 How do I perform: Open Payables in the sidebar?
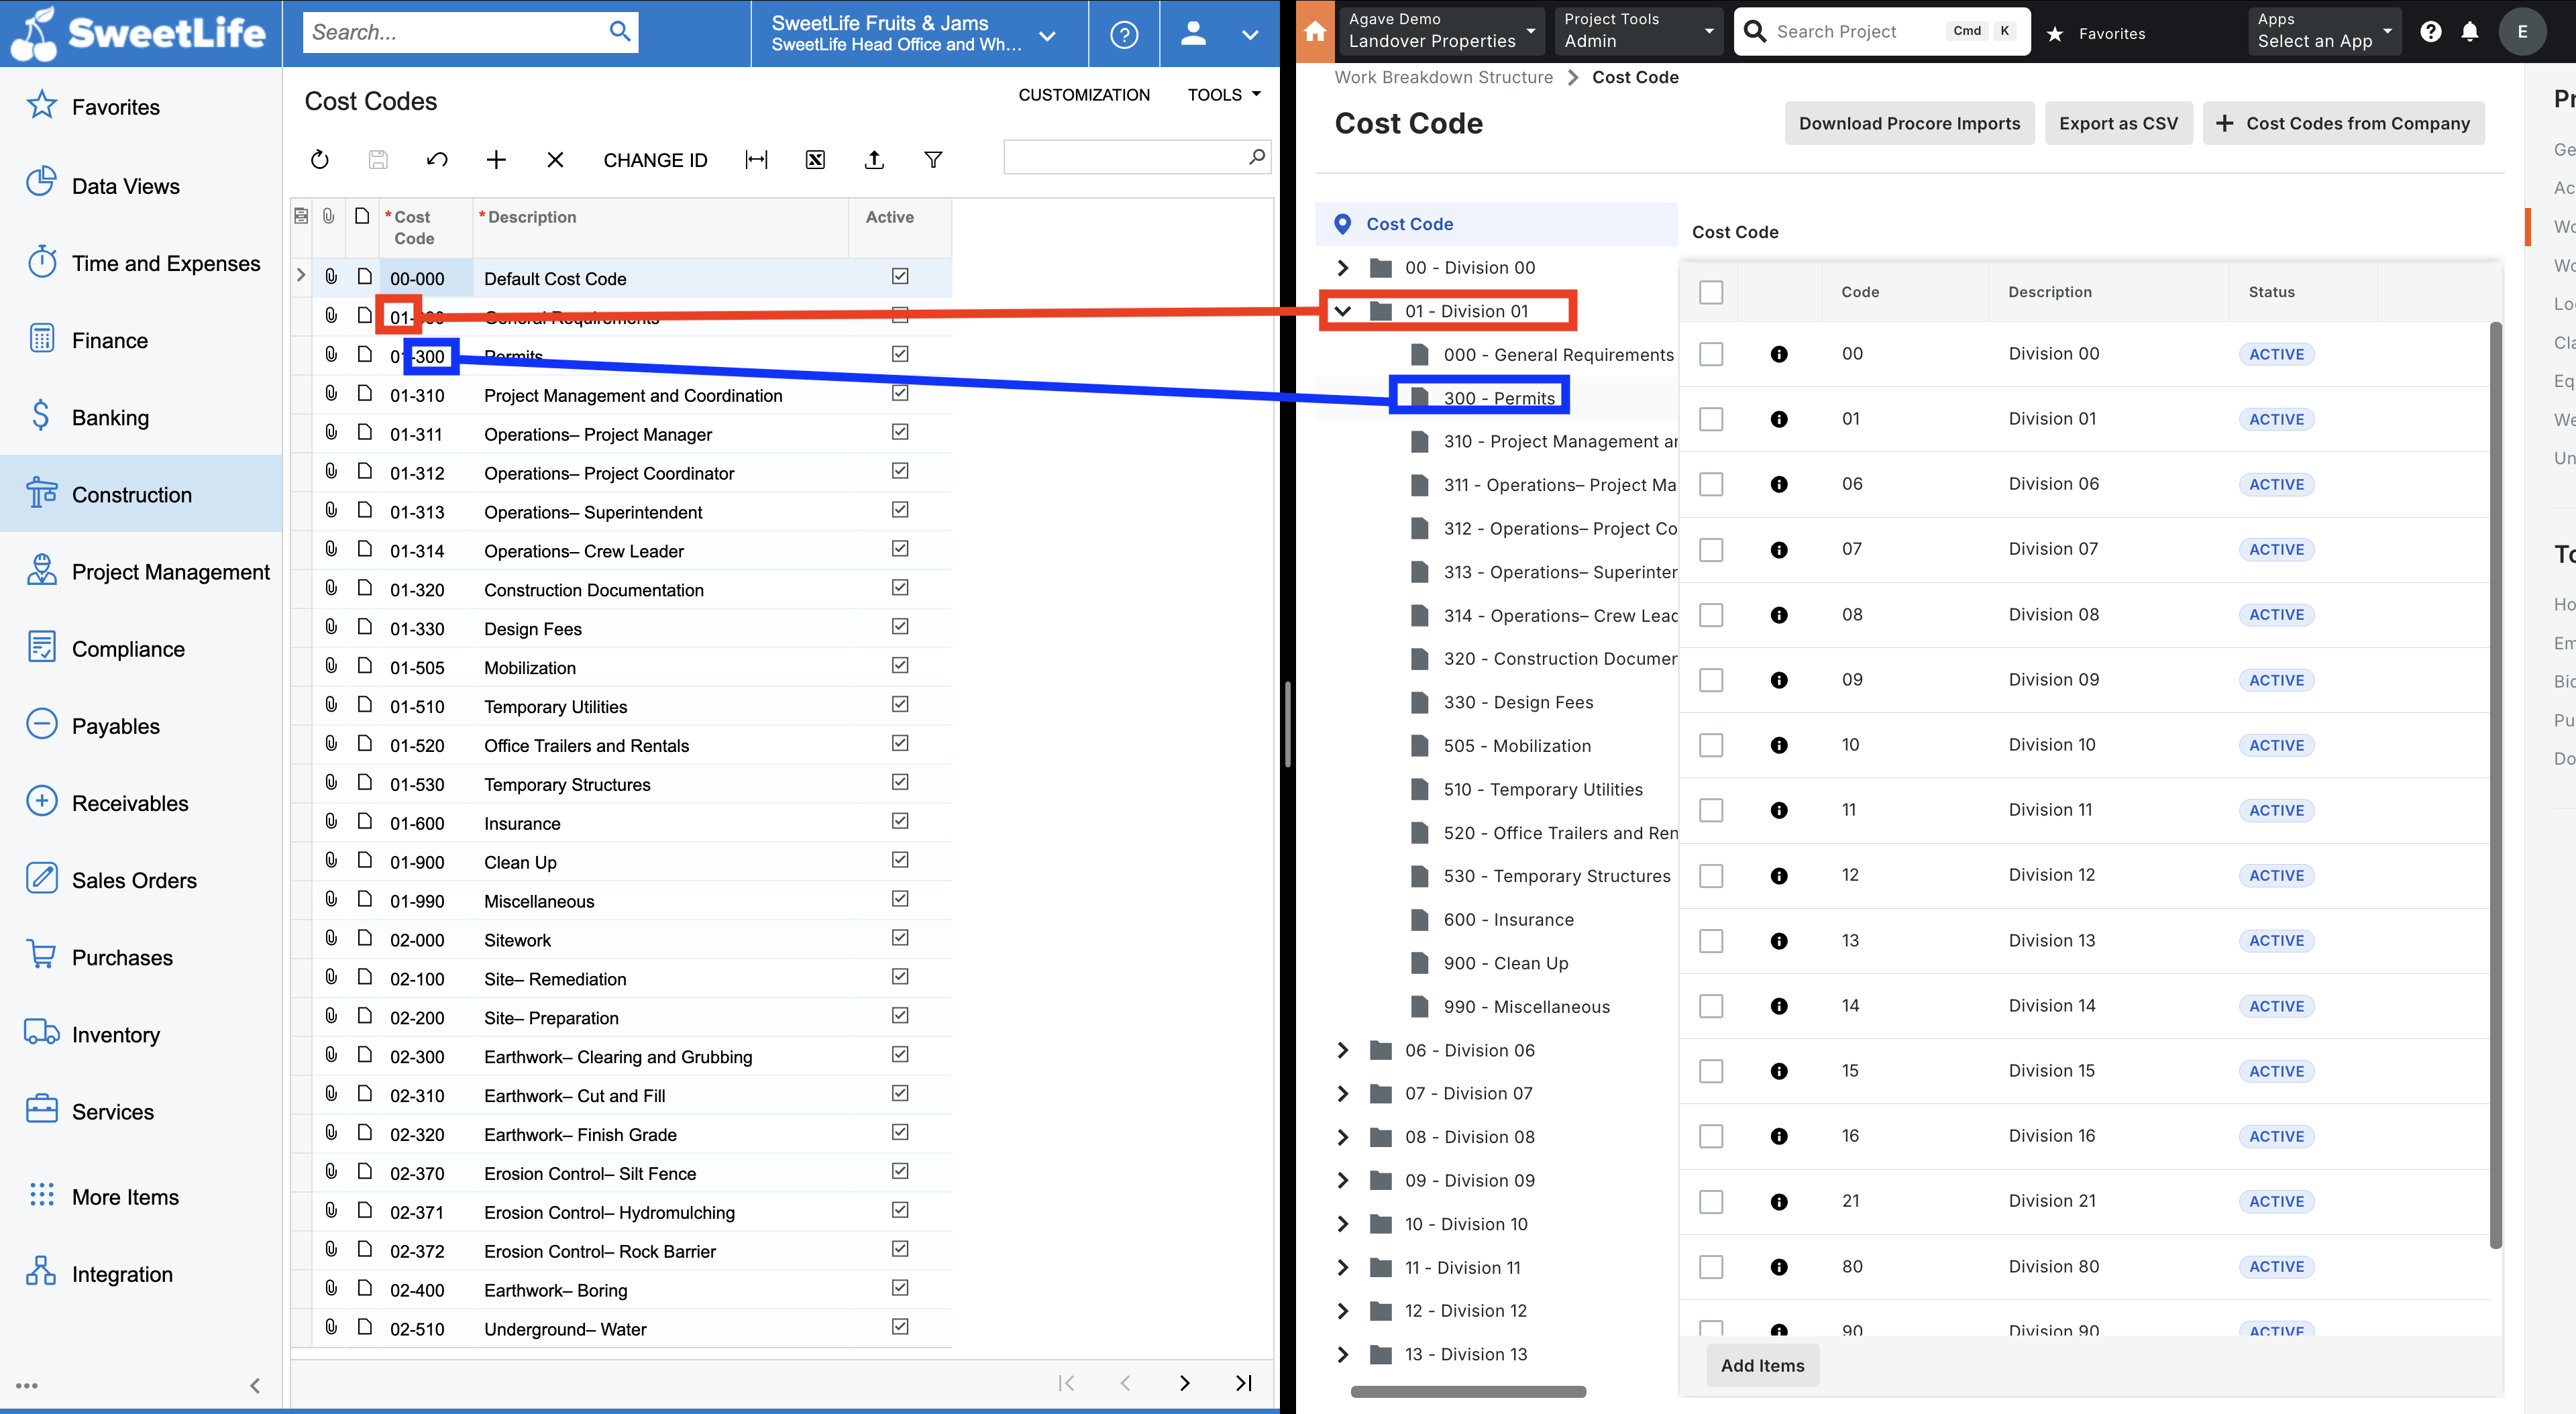[x=140, y=726]
